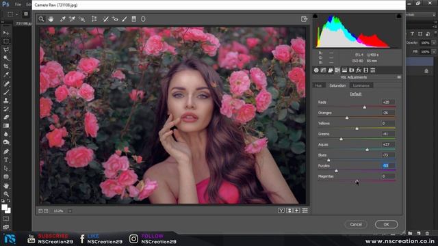Switch to the Luminance tab

[x=361, y=85]
